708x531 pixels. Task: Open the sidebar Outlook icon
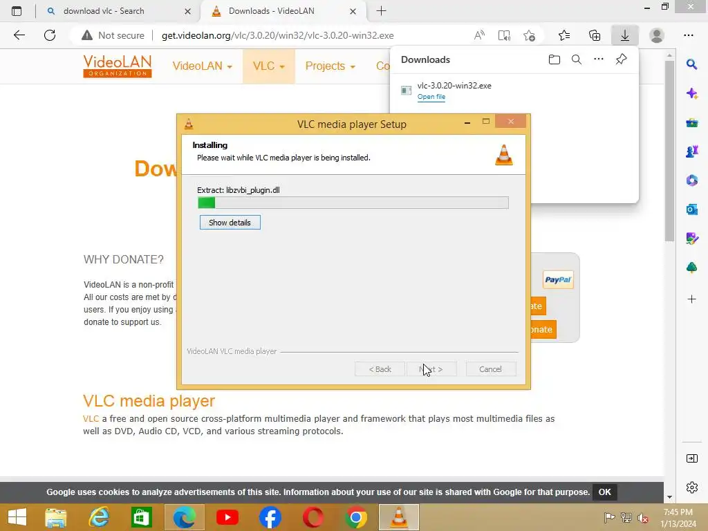click(691, 209)
